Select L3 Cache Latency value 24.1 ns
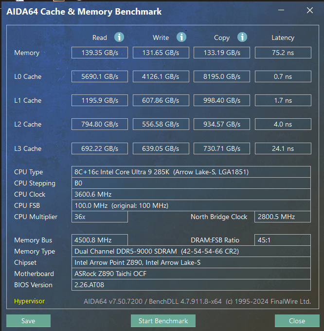Screen dimensions: 324x331 (283, 148)
